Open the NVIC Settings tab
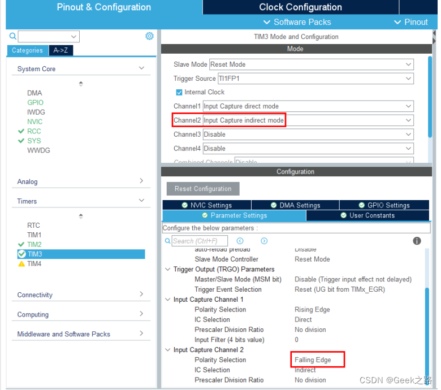441x390 pixels. tap(207, 205)
